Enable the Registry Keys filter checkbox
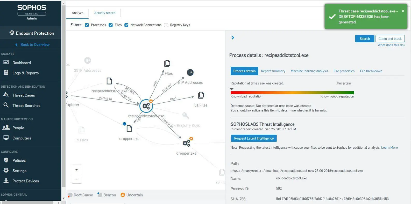This screenshot has width=411, height=204. [x=166, y=25]
